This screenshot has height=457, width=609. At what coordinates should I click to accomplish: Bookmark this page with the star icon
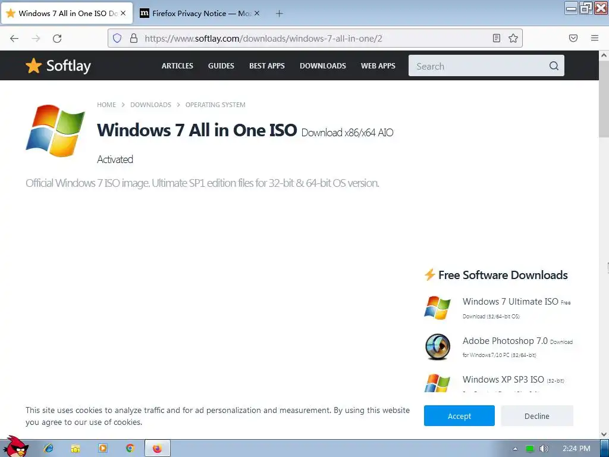(x=513, y=38)
